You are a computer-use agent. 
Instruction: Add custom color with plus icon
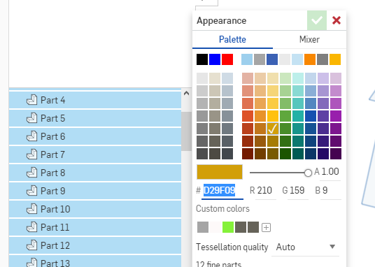(266, 227)
